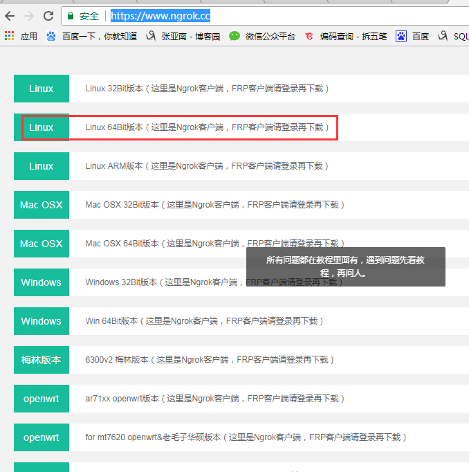Download Linux 64Bit版本 text link
469x472 pixels.
207,127
